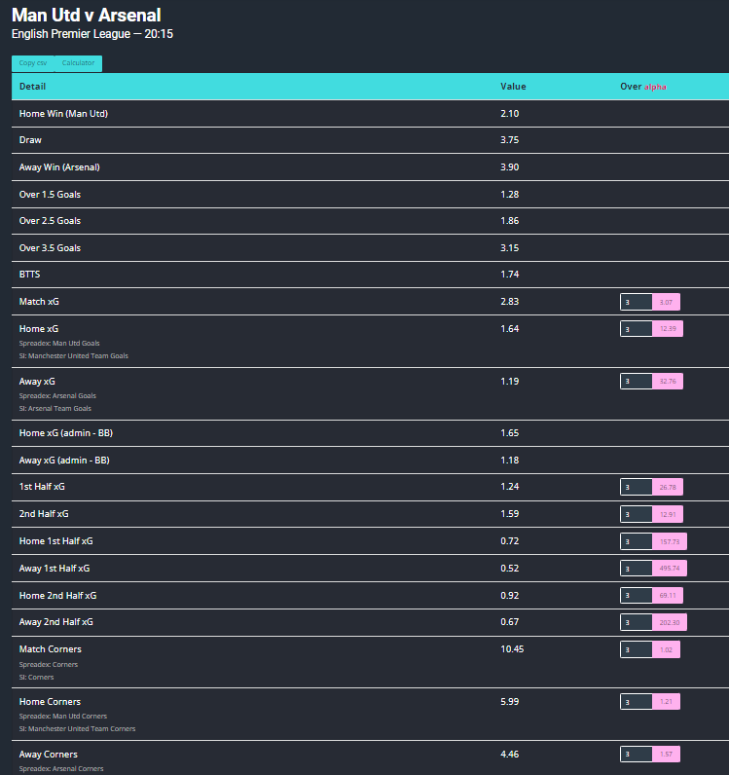
Task: Click the Away xG over input field
Action: tap(637, 382)
